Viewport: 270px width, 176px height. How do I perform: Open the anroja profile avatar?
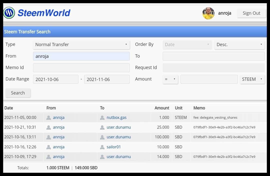208,13
